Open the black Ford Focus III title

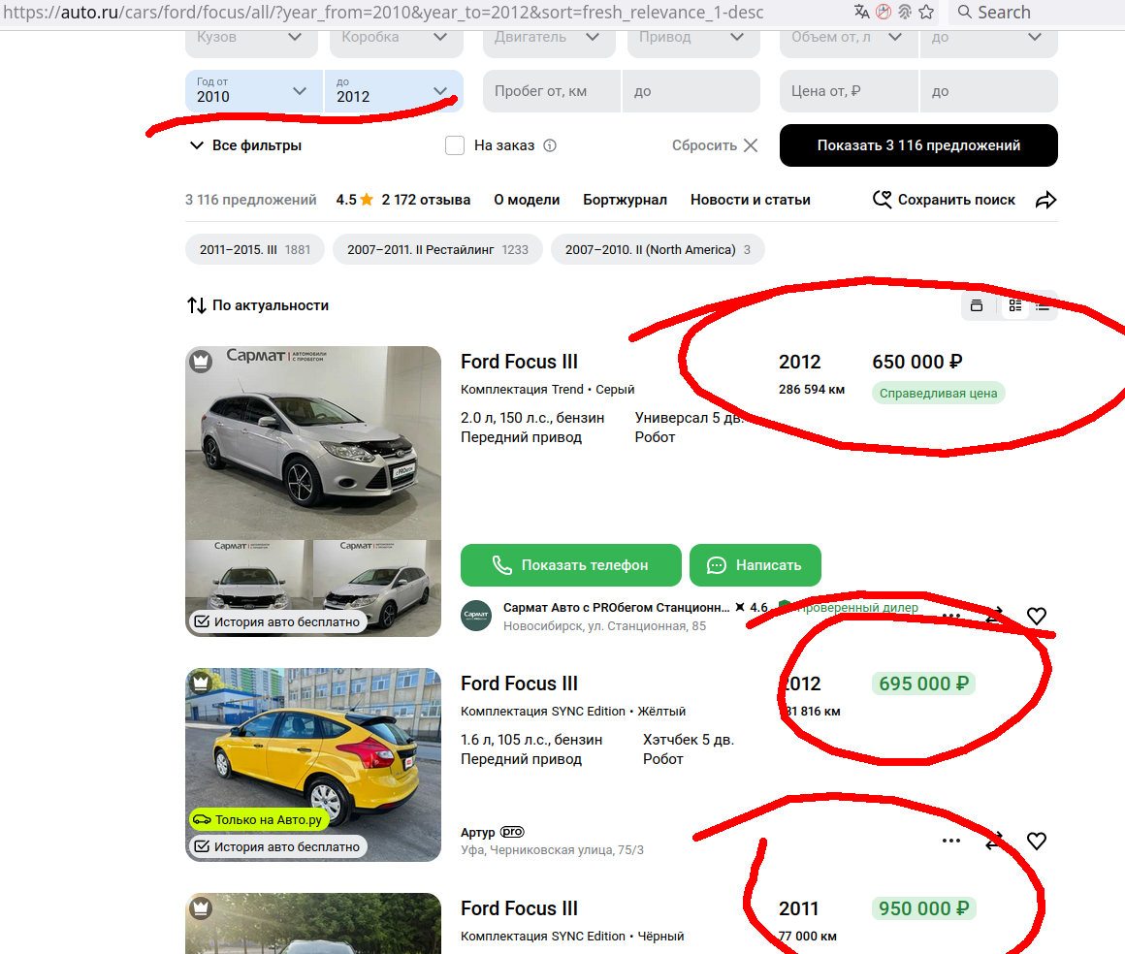[519, 908]
